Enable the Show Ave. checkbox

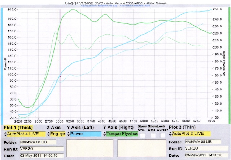point(143,135)
